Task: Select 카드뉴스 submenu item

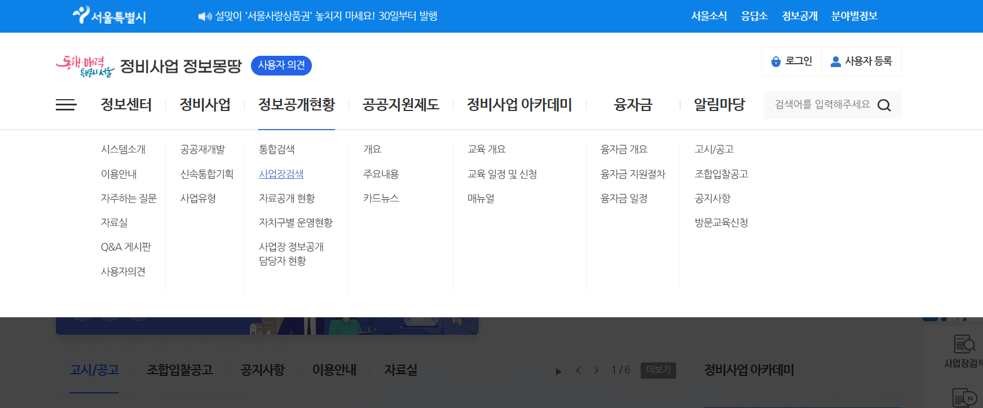Action: (381, 198)
